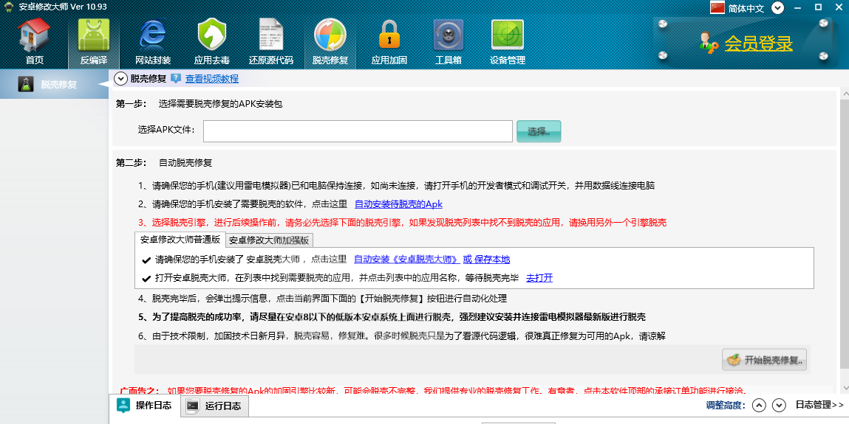Click the member login user key icon
The image size is (849, 424).
click(x=709, y=43)
